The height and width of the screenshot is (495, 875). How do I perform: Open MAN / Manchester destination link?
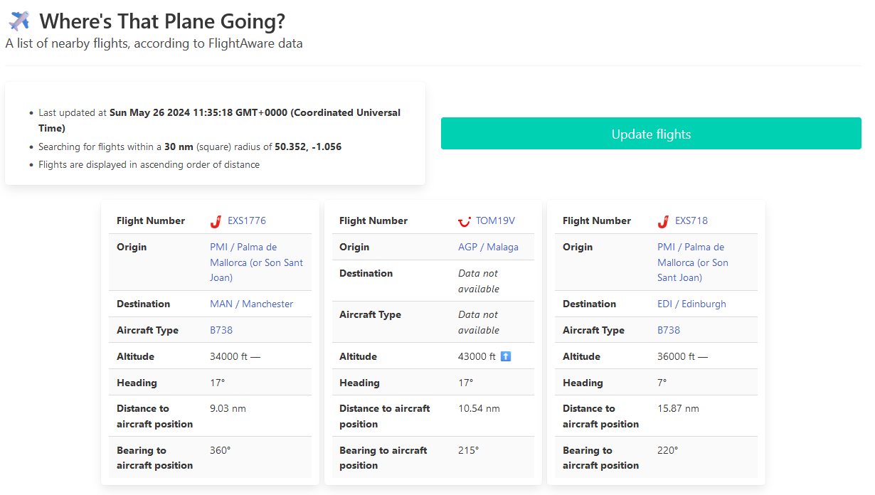click(x=252, y=304)
